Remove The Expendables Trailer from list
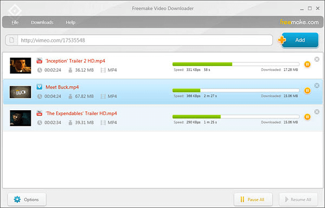The height and width of the screenshot is (208, 325). (317, 112)
